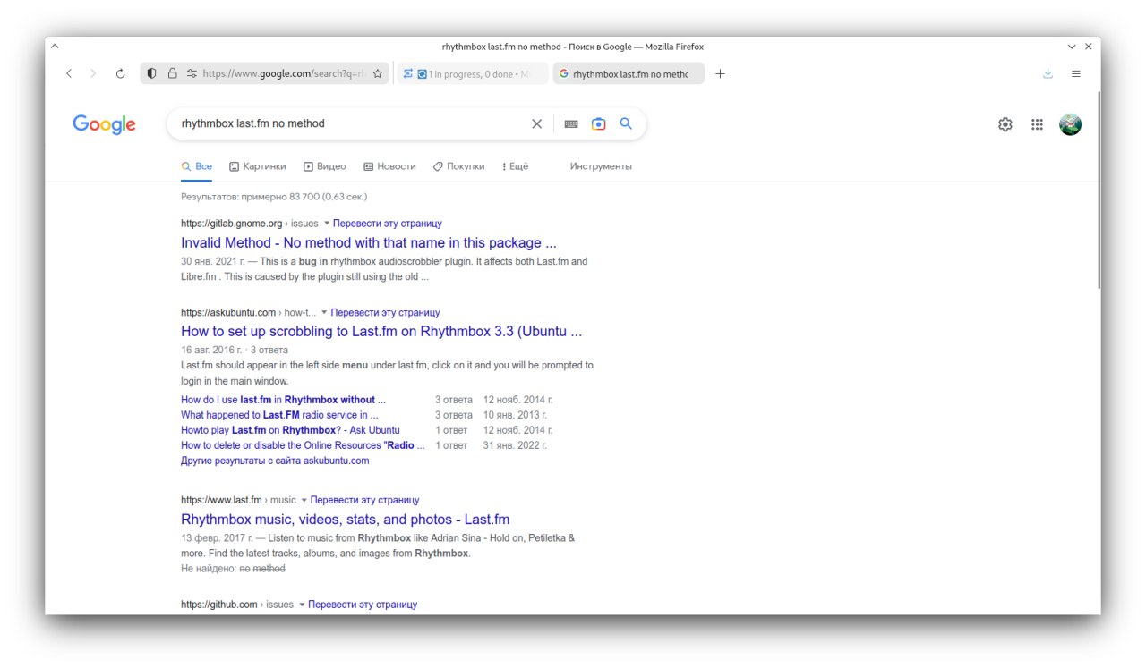Image resolution: width=1146 pixels, height=668 pixels.
Task: Click the https://askubuntu.com breadcrumb text
Action: point(228,313)
